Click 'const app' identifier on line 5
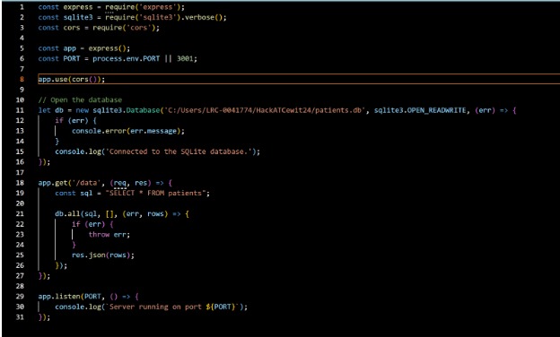Image resolution: width=560 pixels, height=337 pixels. [x=70, y=48]
